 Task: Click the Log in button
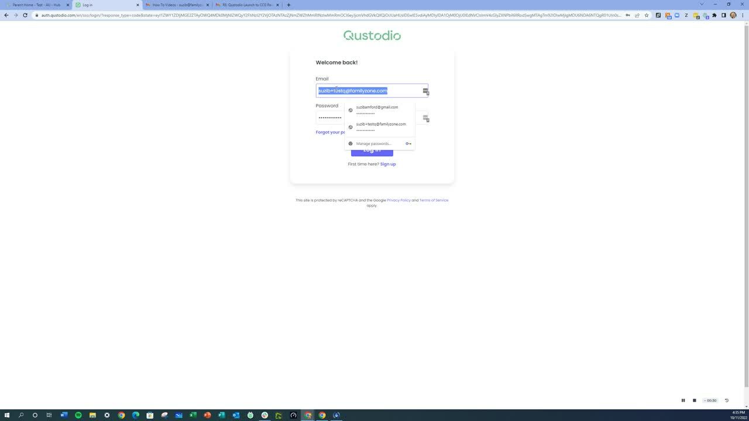pos(372,153)
